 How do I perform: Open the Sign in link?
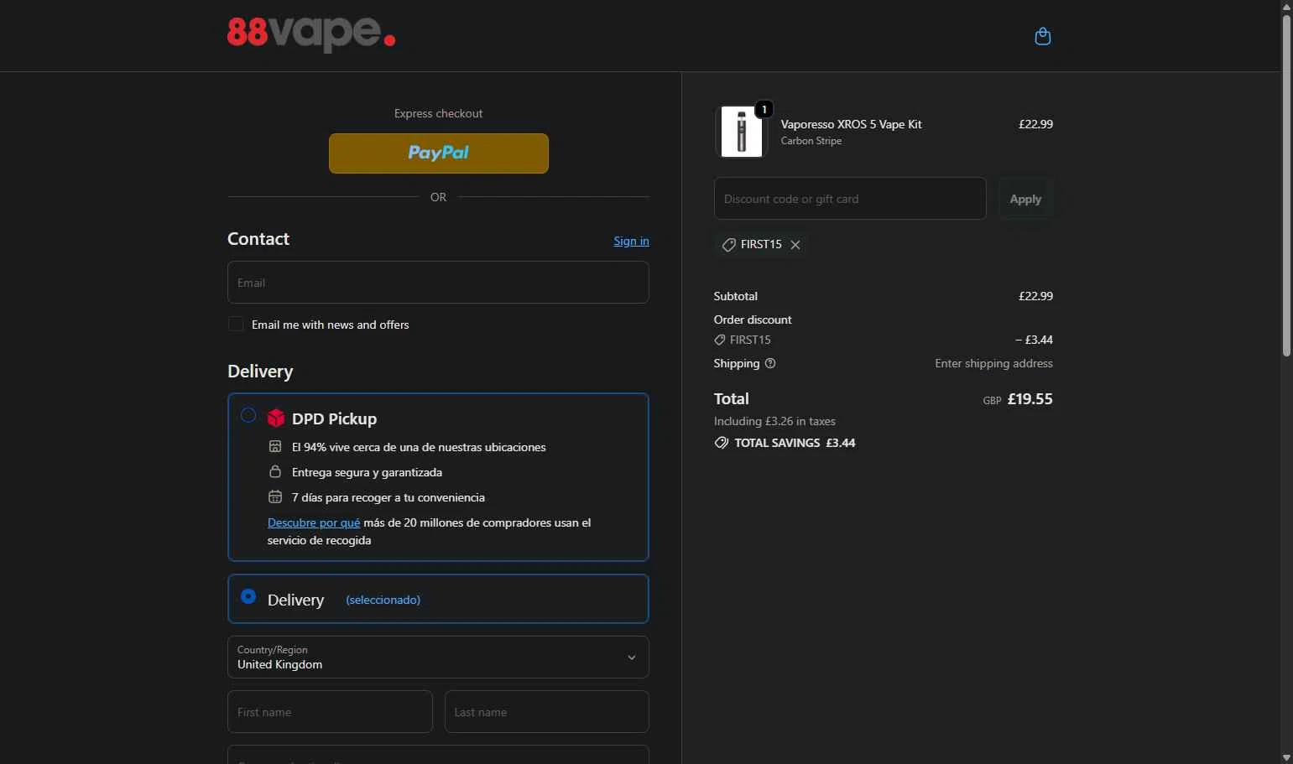pos(631,241)
